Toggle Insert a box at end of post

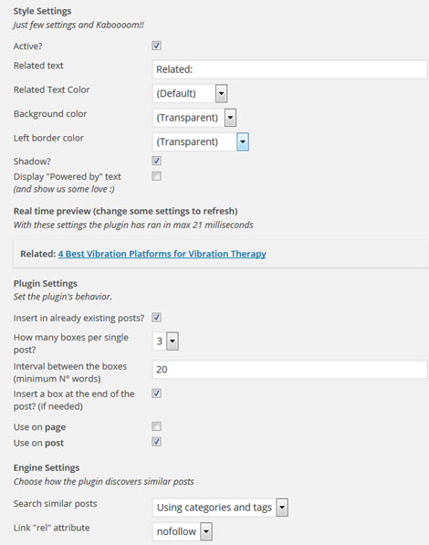(156, 393)
